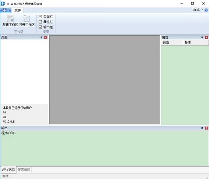The width and height of the screenshot is (209, 179).
Task: Switch to the 搜索结果 tab
Action: click(24, 169)
